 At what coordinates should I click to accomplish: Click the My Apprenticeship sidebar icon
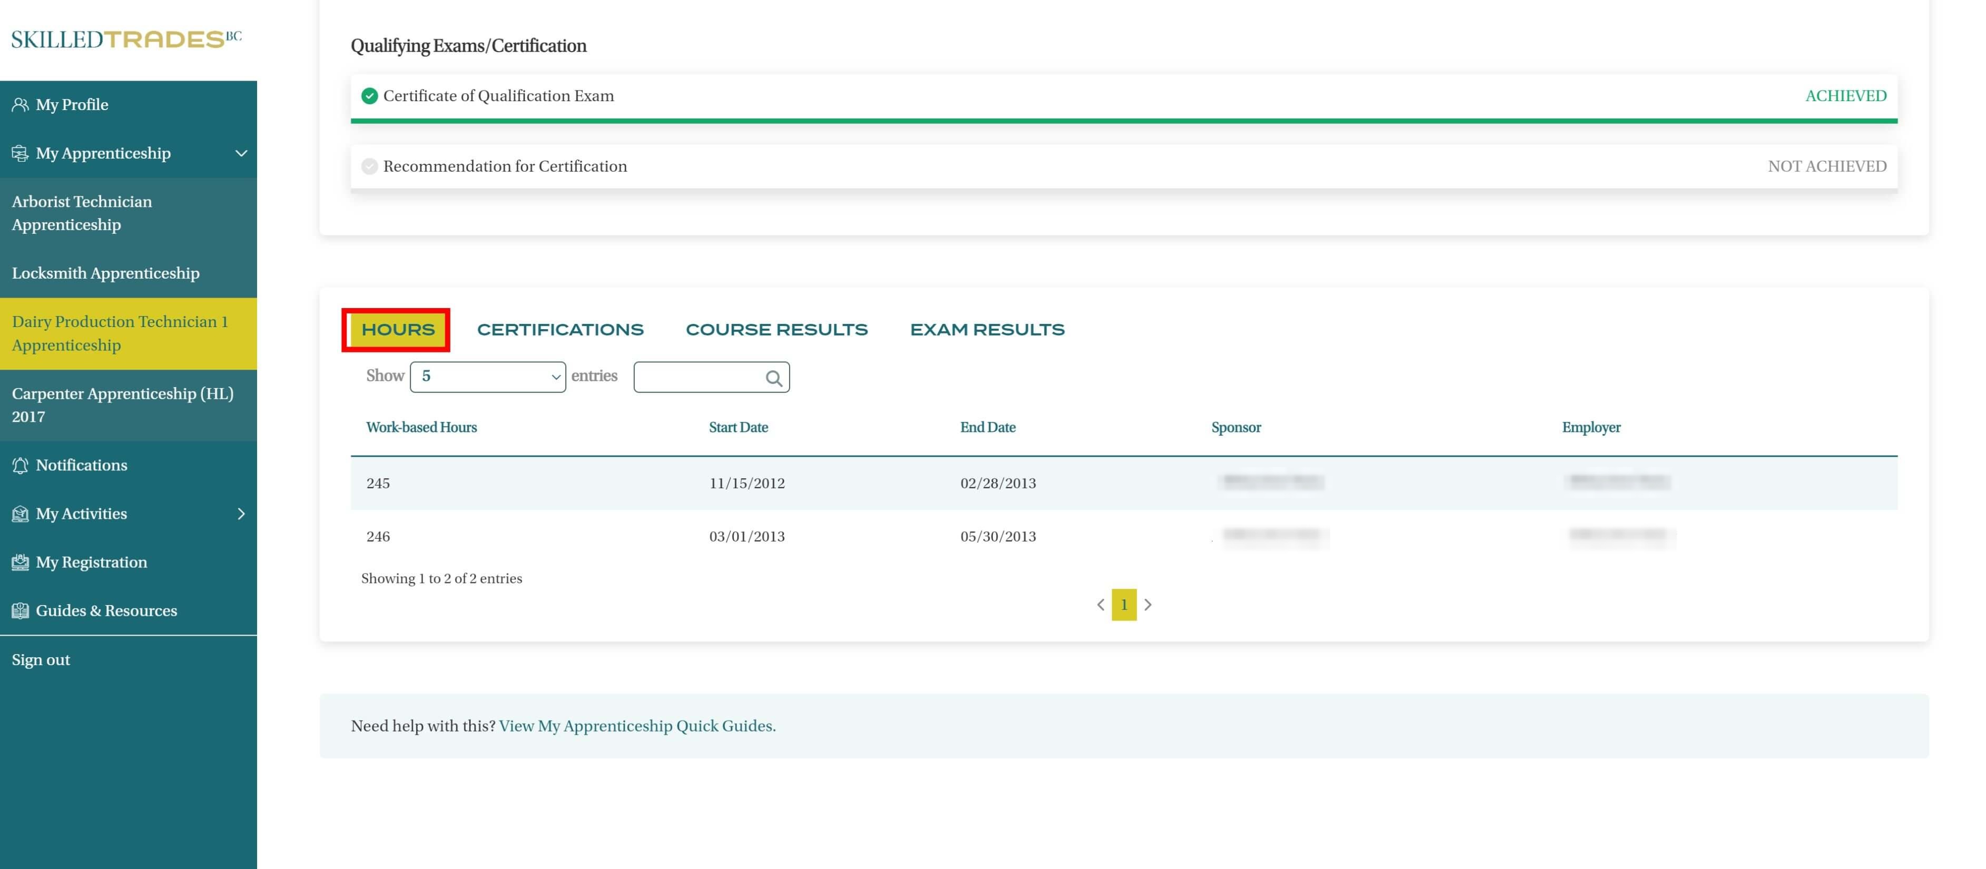pyautogui.click(x=20, y=153)
